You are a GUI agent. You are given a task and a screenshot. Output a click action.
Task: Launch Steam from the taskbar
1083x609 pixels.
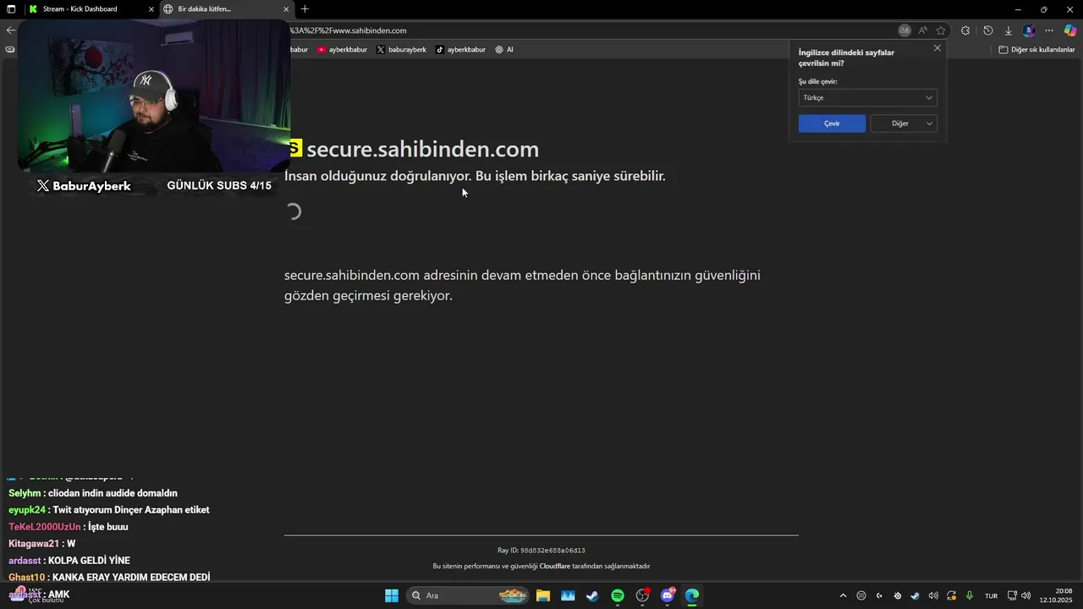pos(592,595)
